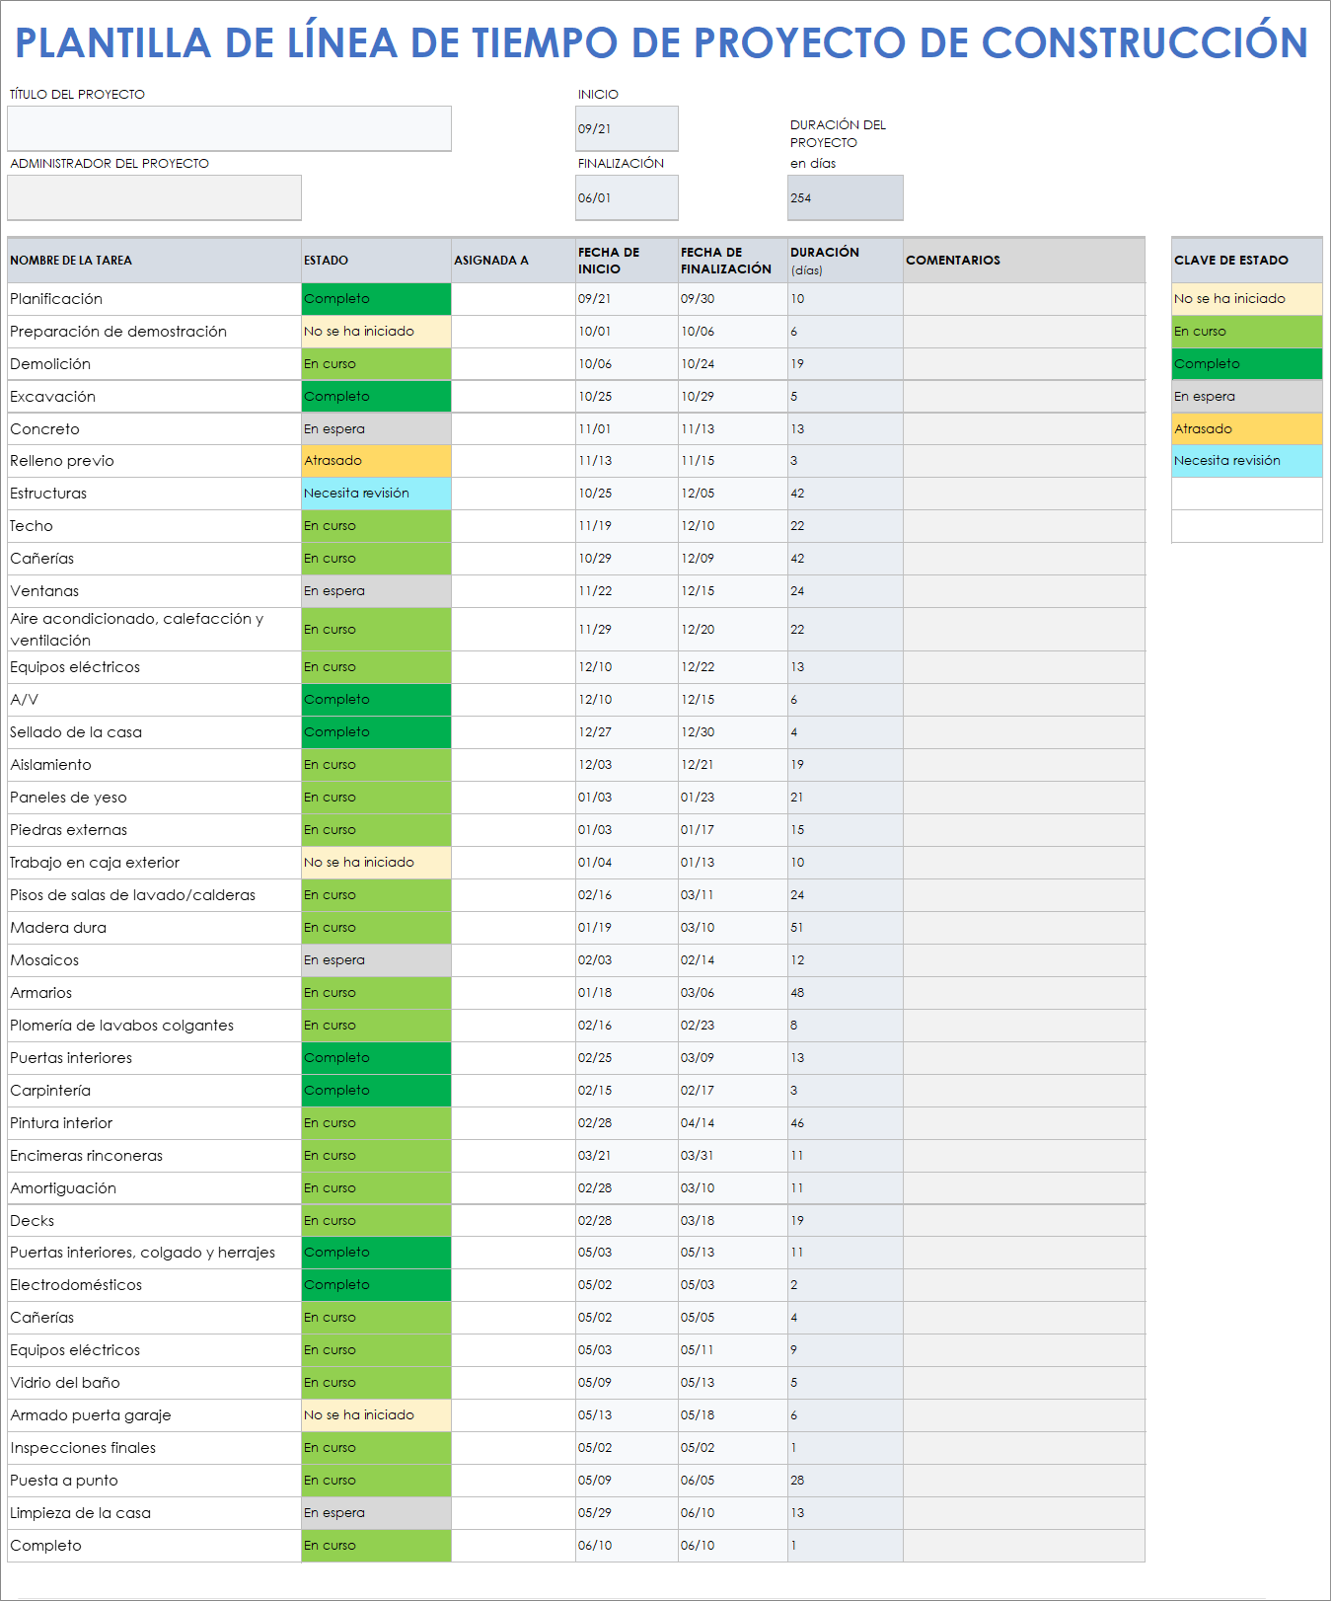Select Aire acondicionado, calefacción y ventilación cell
The height and width of the screenshot is (1601, 1331).
[x=154, y=630]
